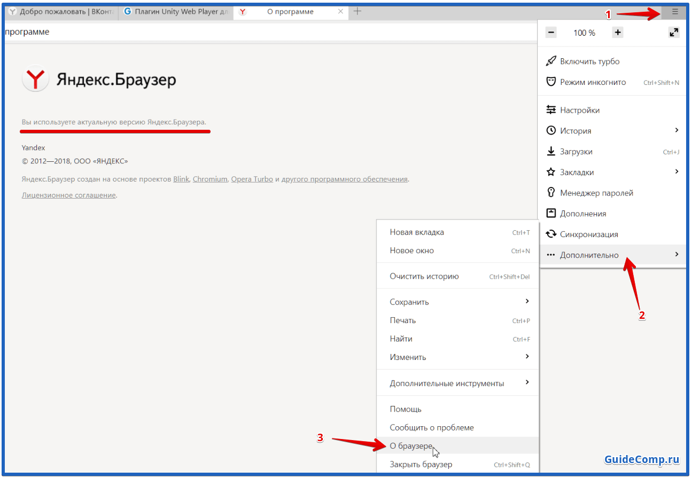The image size is (692, 478).
Task: Switch to Плагин Unity Web Player tab
Action: (x=176, y=11)
